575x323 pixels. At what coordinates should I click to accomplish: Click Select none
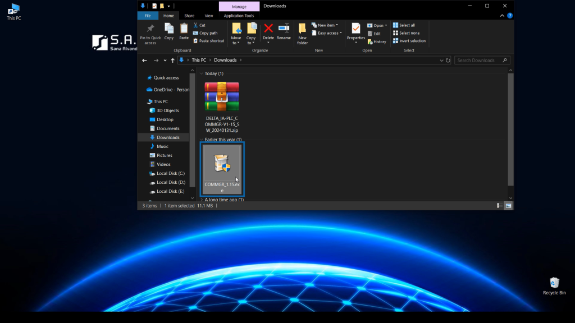pyautogui.click(x=407, y=33)
